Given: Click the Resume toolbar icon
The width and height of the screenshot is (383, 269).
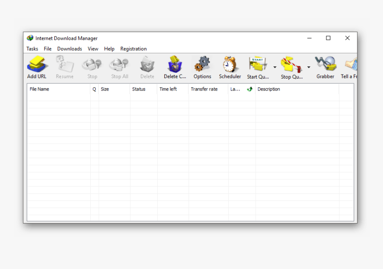Looking at the screenshot, I should click(65, 64).
